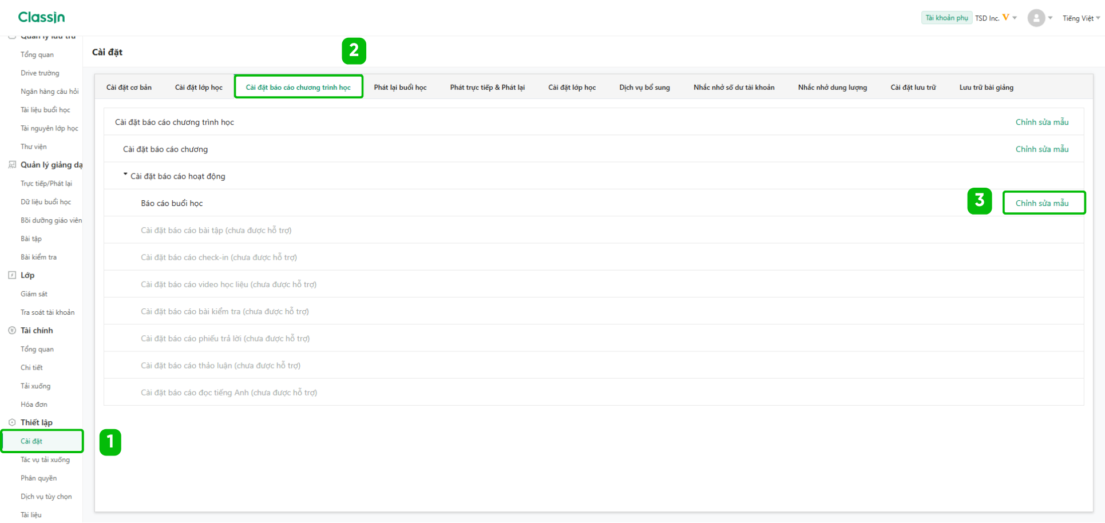This screenshot has width=1105, height=523.
Task: Open the Tiếng Việt language dropdown
Action: coord(1081,18)
